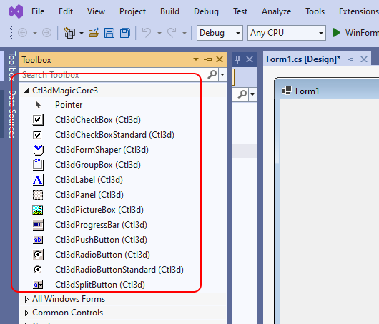This screenshot has width=379, height=324.
Task: Select the Ctl3dSplitButton control icon
Action: pos(38,285)
